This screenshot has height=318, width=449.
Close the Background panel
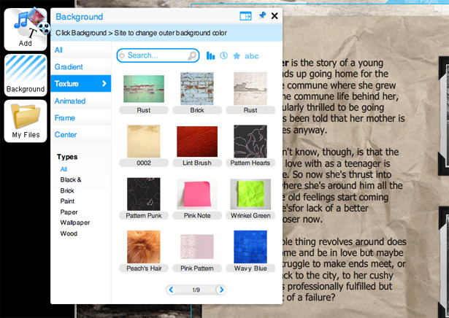(x=275, y=16)
